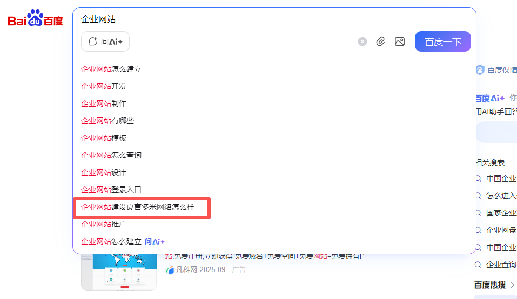Screen dimensions: 517x299
Task: Click the Baidu logo
Action: (x=36, y=19)
